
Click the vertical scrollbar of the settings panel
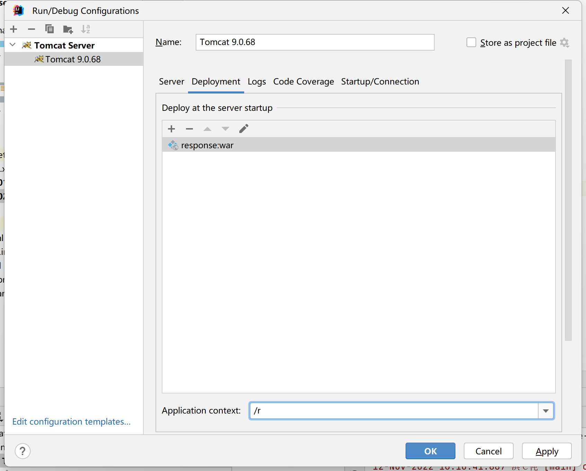(568, 200)
